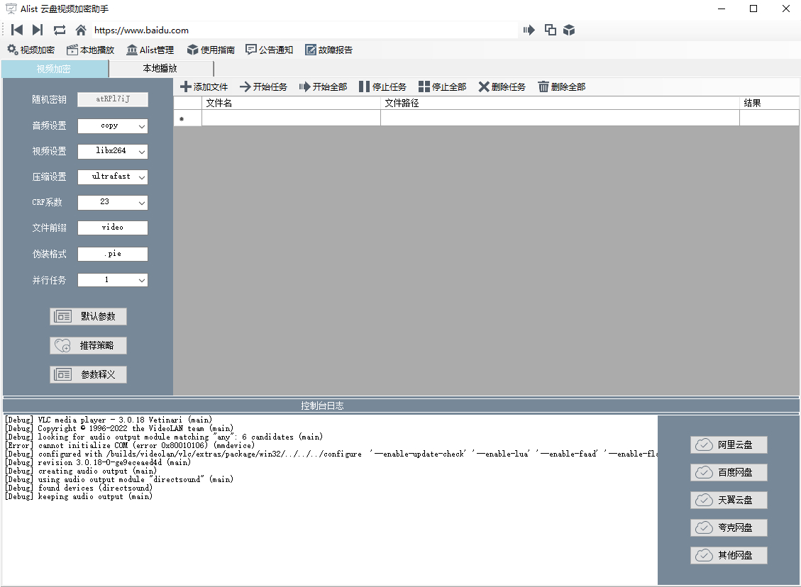
Task: Click the 文件路径 column header
Action: 560,103
